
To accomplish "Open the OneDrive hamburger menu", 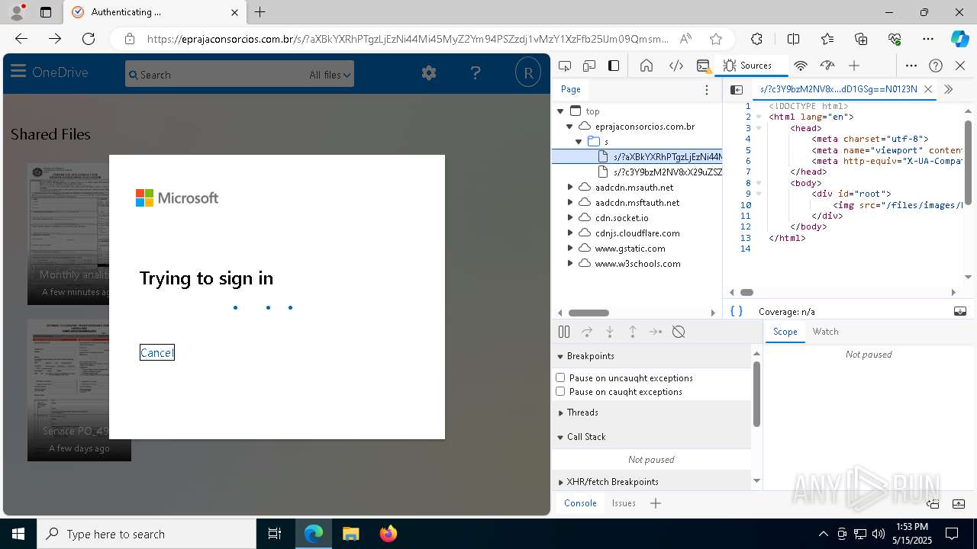I will tap(18, 72).
